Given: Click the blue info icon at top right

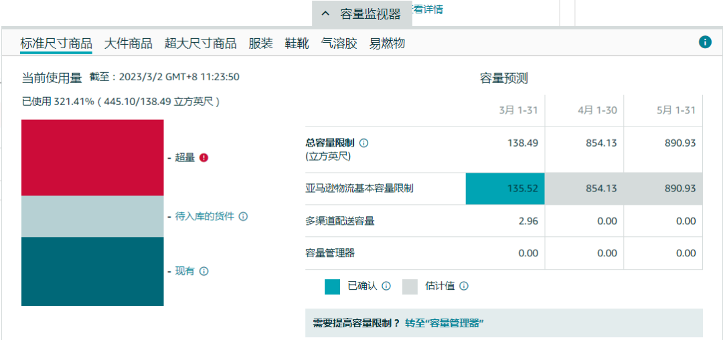Looking at the screenshot, I should pyautogui.click(x=705, y=42).
